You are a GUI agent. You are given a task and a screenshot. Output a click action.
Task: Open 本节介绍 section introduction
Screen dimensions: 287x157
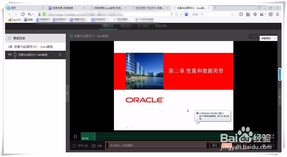[80, 146]
